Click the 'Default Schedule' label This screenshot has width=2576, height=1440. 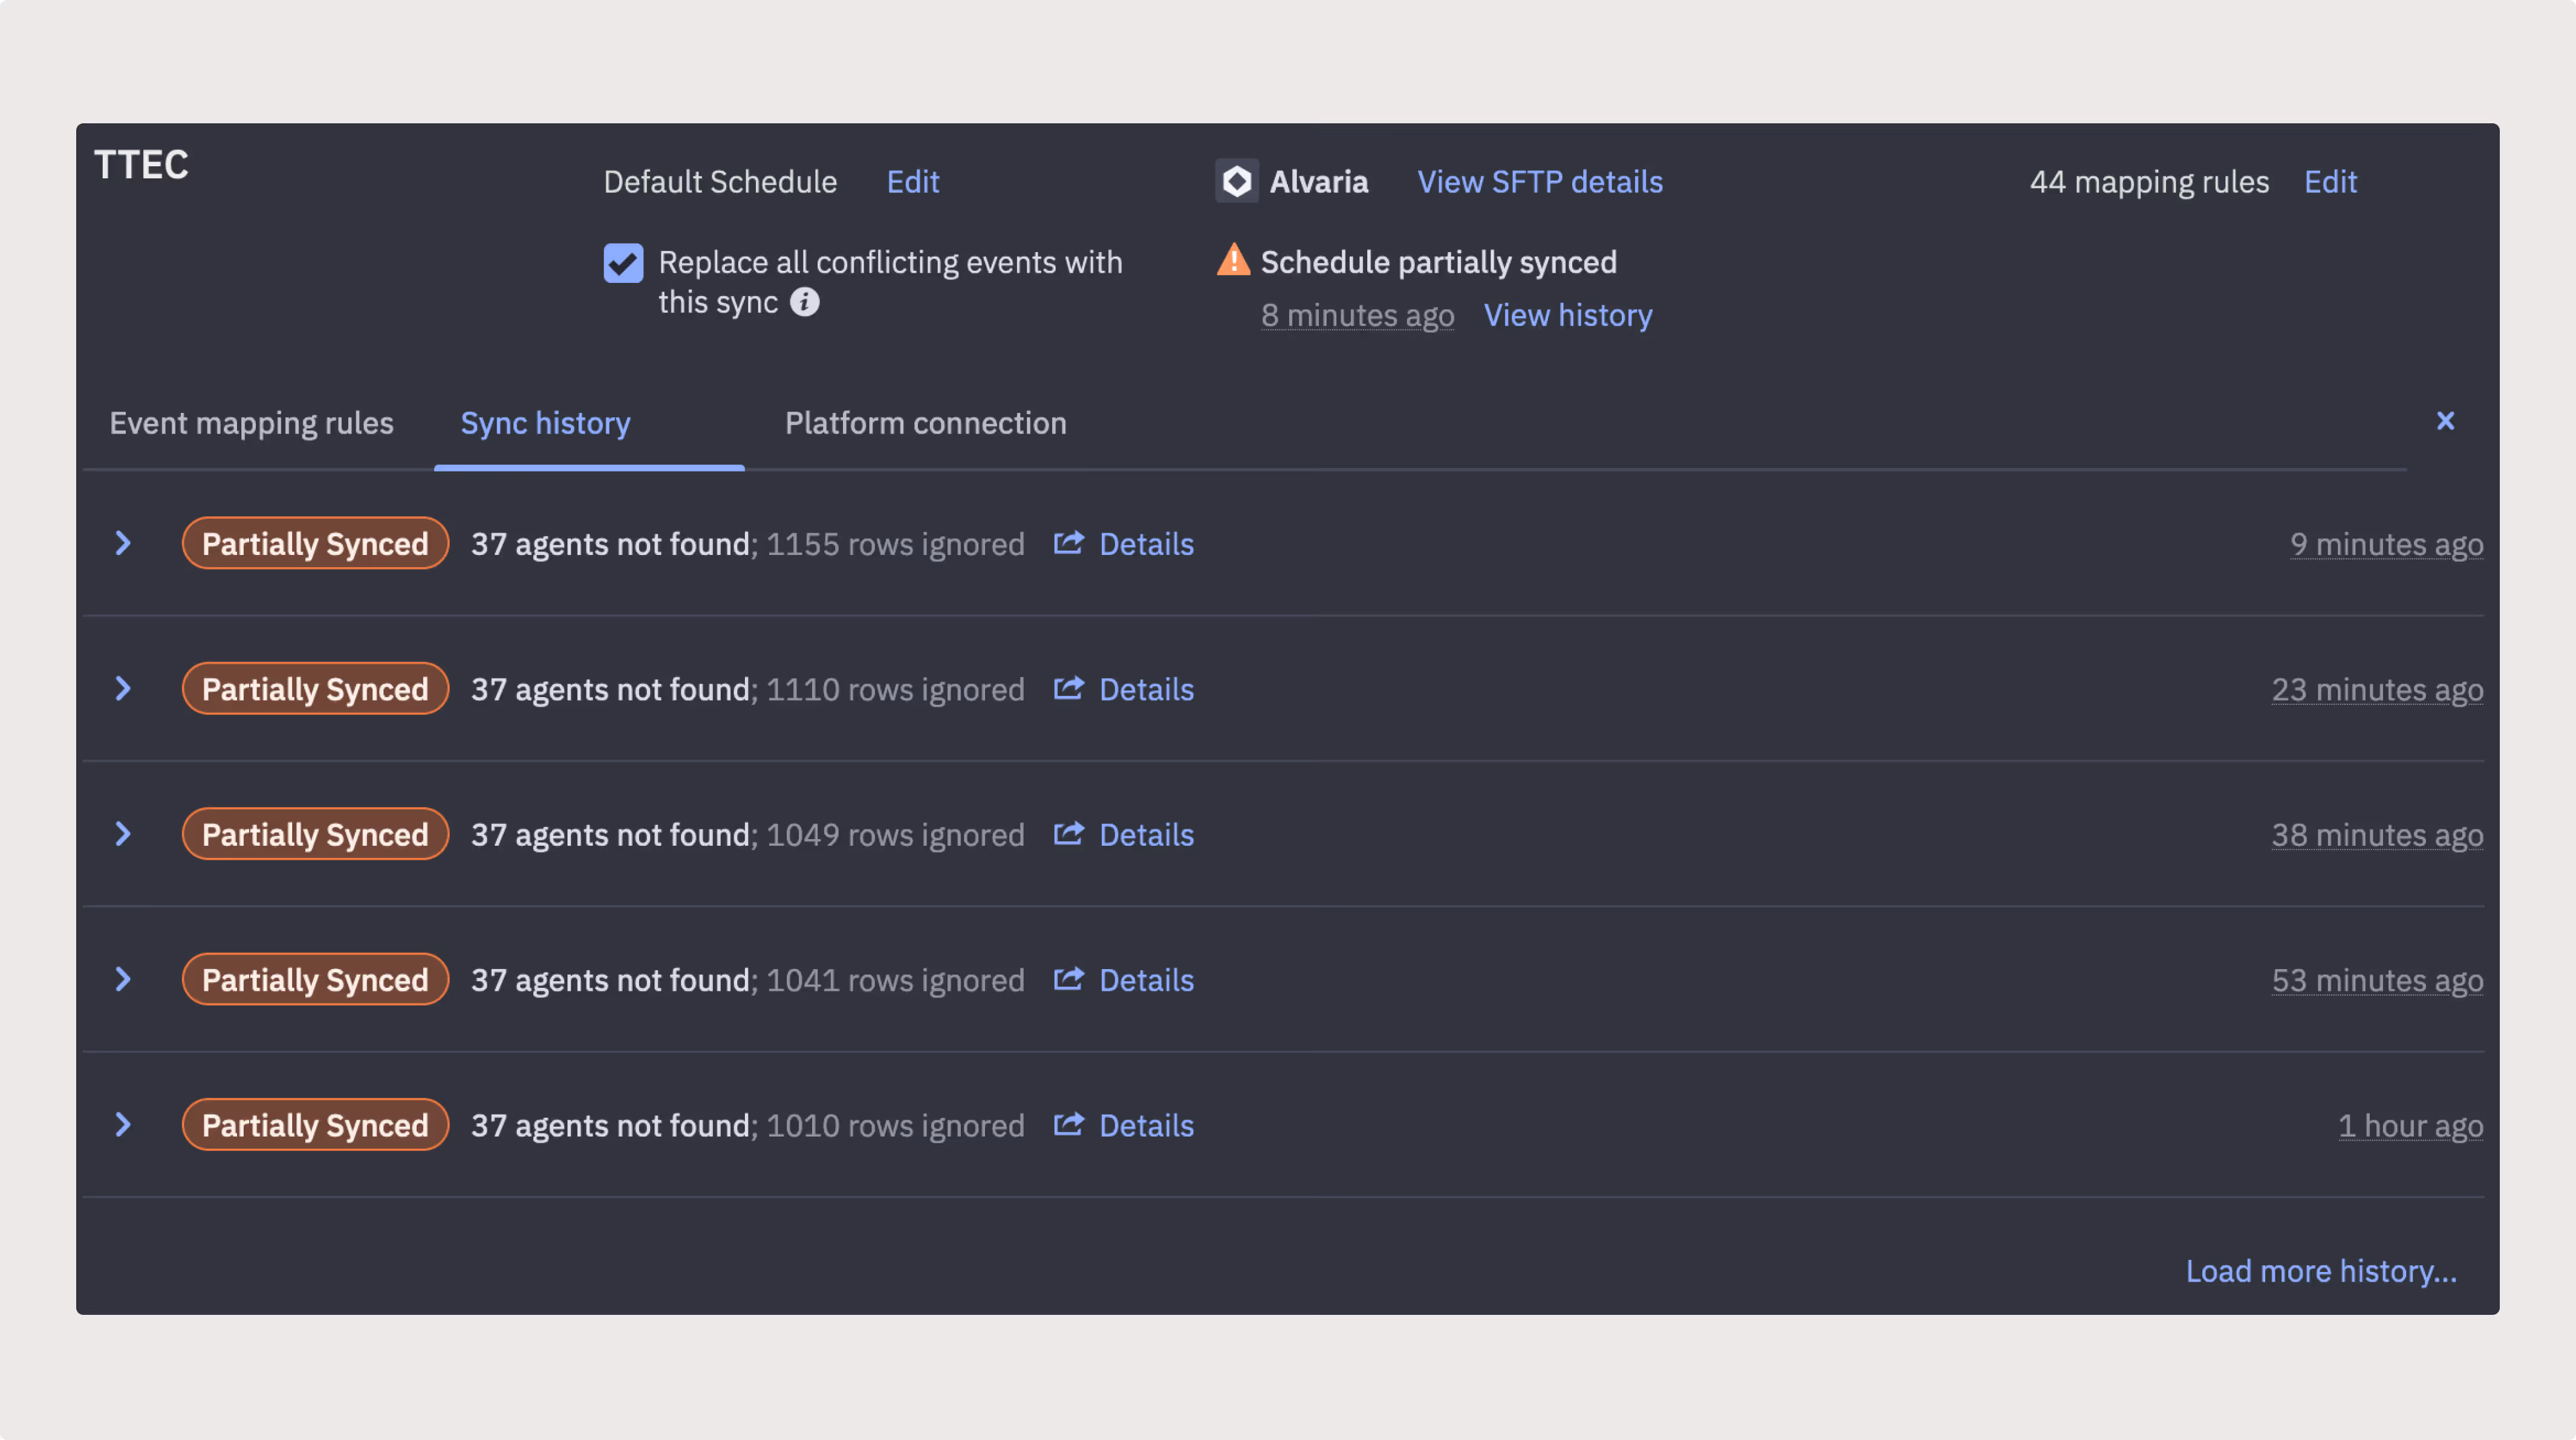720,181
